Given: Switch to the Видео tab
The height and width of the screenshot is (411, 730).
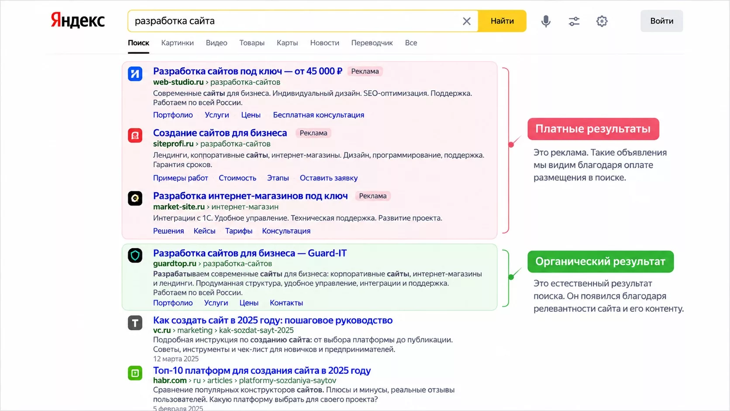Looking at the screenshot, I should [x=217, y=43].
